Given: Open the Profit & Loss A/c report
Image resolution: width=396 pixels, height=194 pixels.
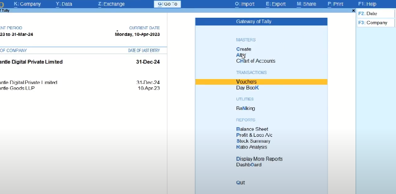Looking at the screenshot, I should 254,135.
